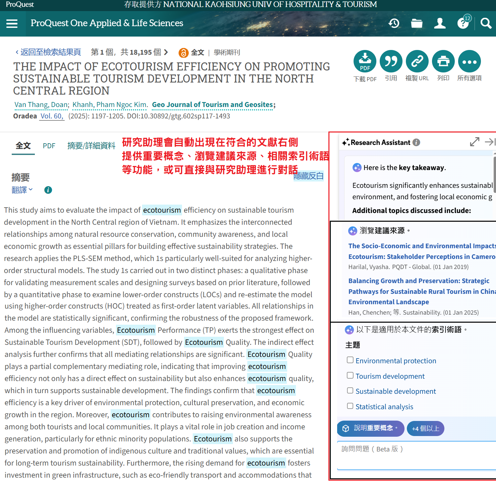Open Geo Journal of Tourism and Geosites link

pos(212,105)
